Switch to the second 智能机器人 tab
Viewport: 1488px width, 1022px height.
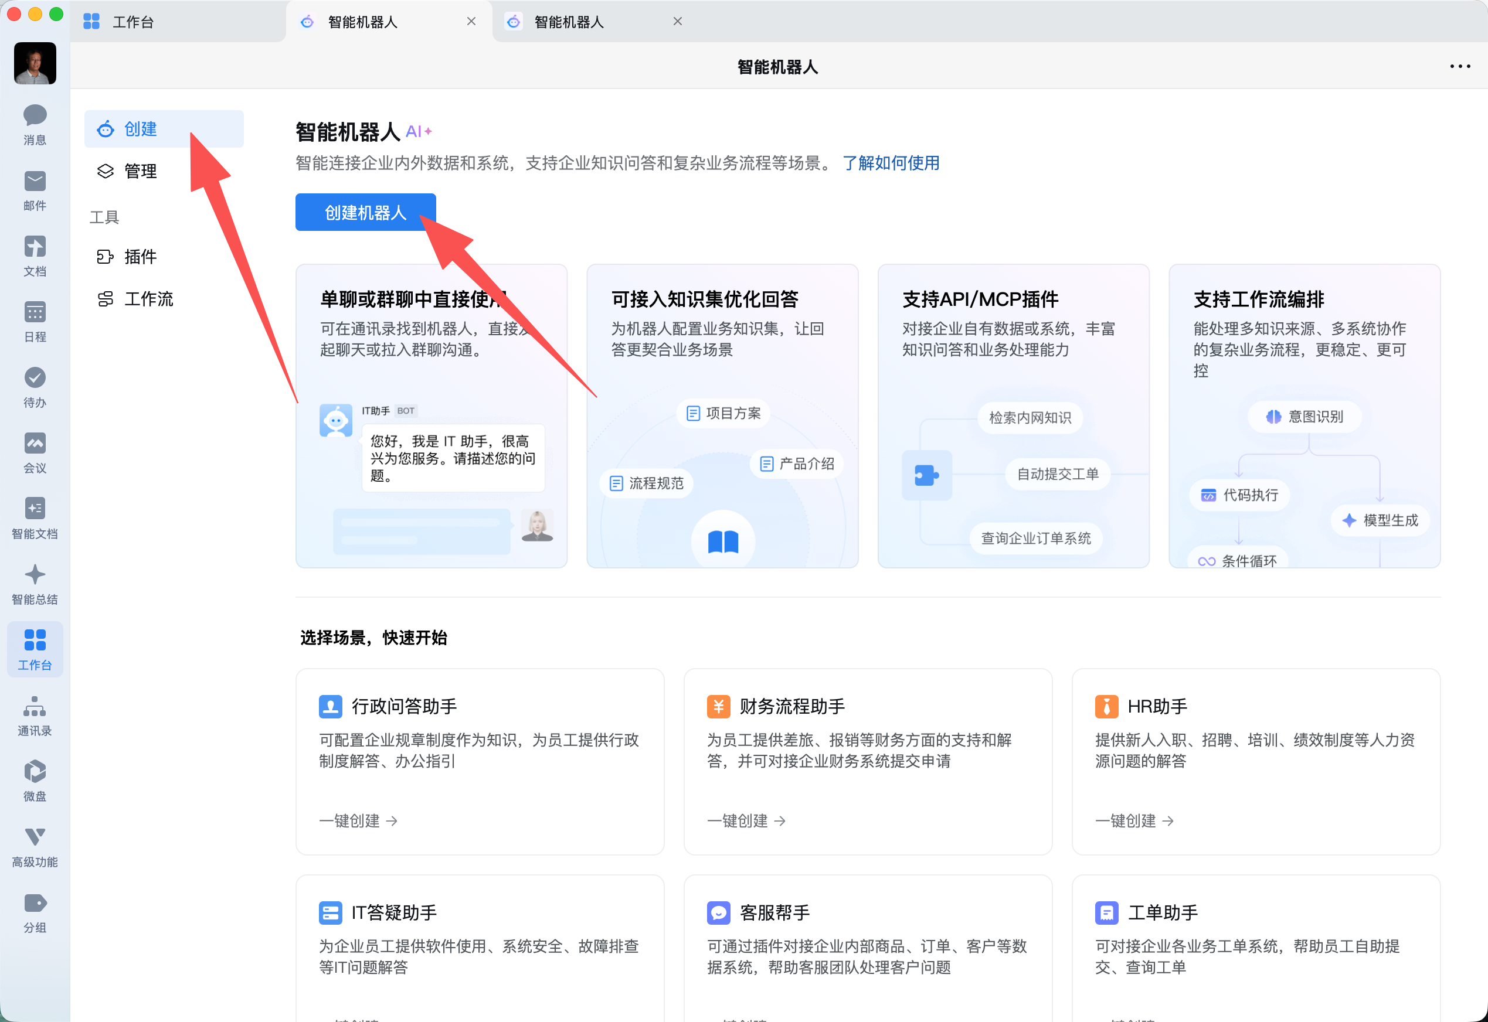tap(594, 22)
